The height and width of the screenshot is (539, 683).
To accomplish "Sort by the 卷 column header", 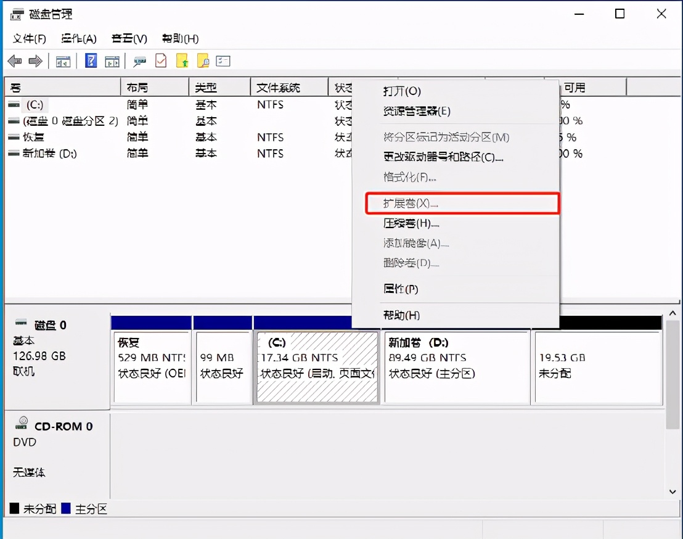I will point(62,88).
